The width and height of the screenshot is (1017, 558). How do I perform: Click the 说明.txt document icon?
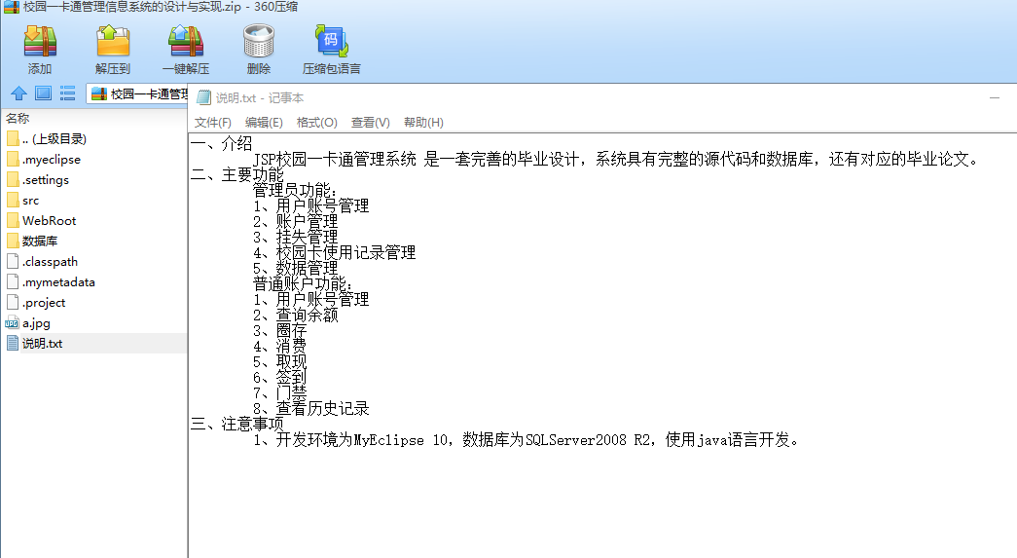[13, 343]
